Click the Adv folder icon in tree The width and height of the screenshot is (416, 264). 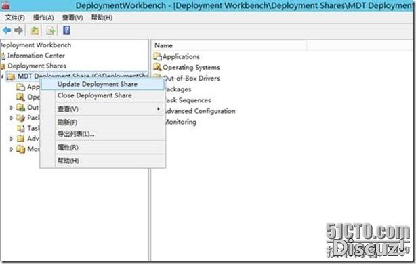pyautogui.click(x=21, y=138)
